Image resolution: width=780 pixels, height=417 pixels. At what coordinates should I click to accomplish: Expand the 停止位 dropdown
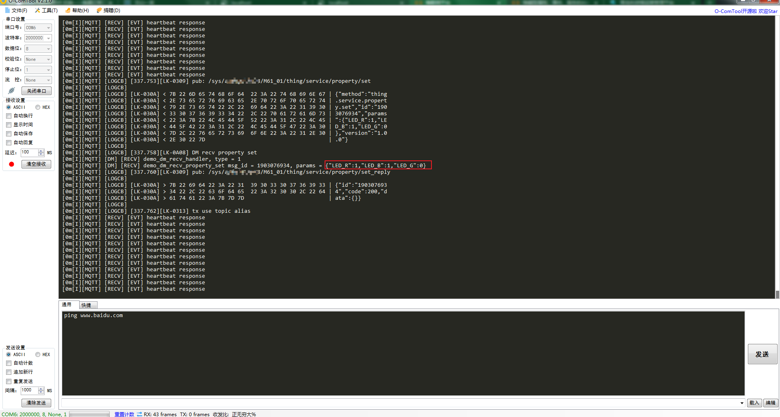pos(48,70)
